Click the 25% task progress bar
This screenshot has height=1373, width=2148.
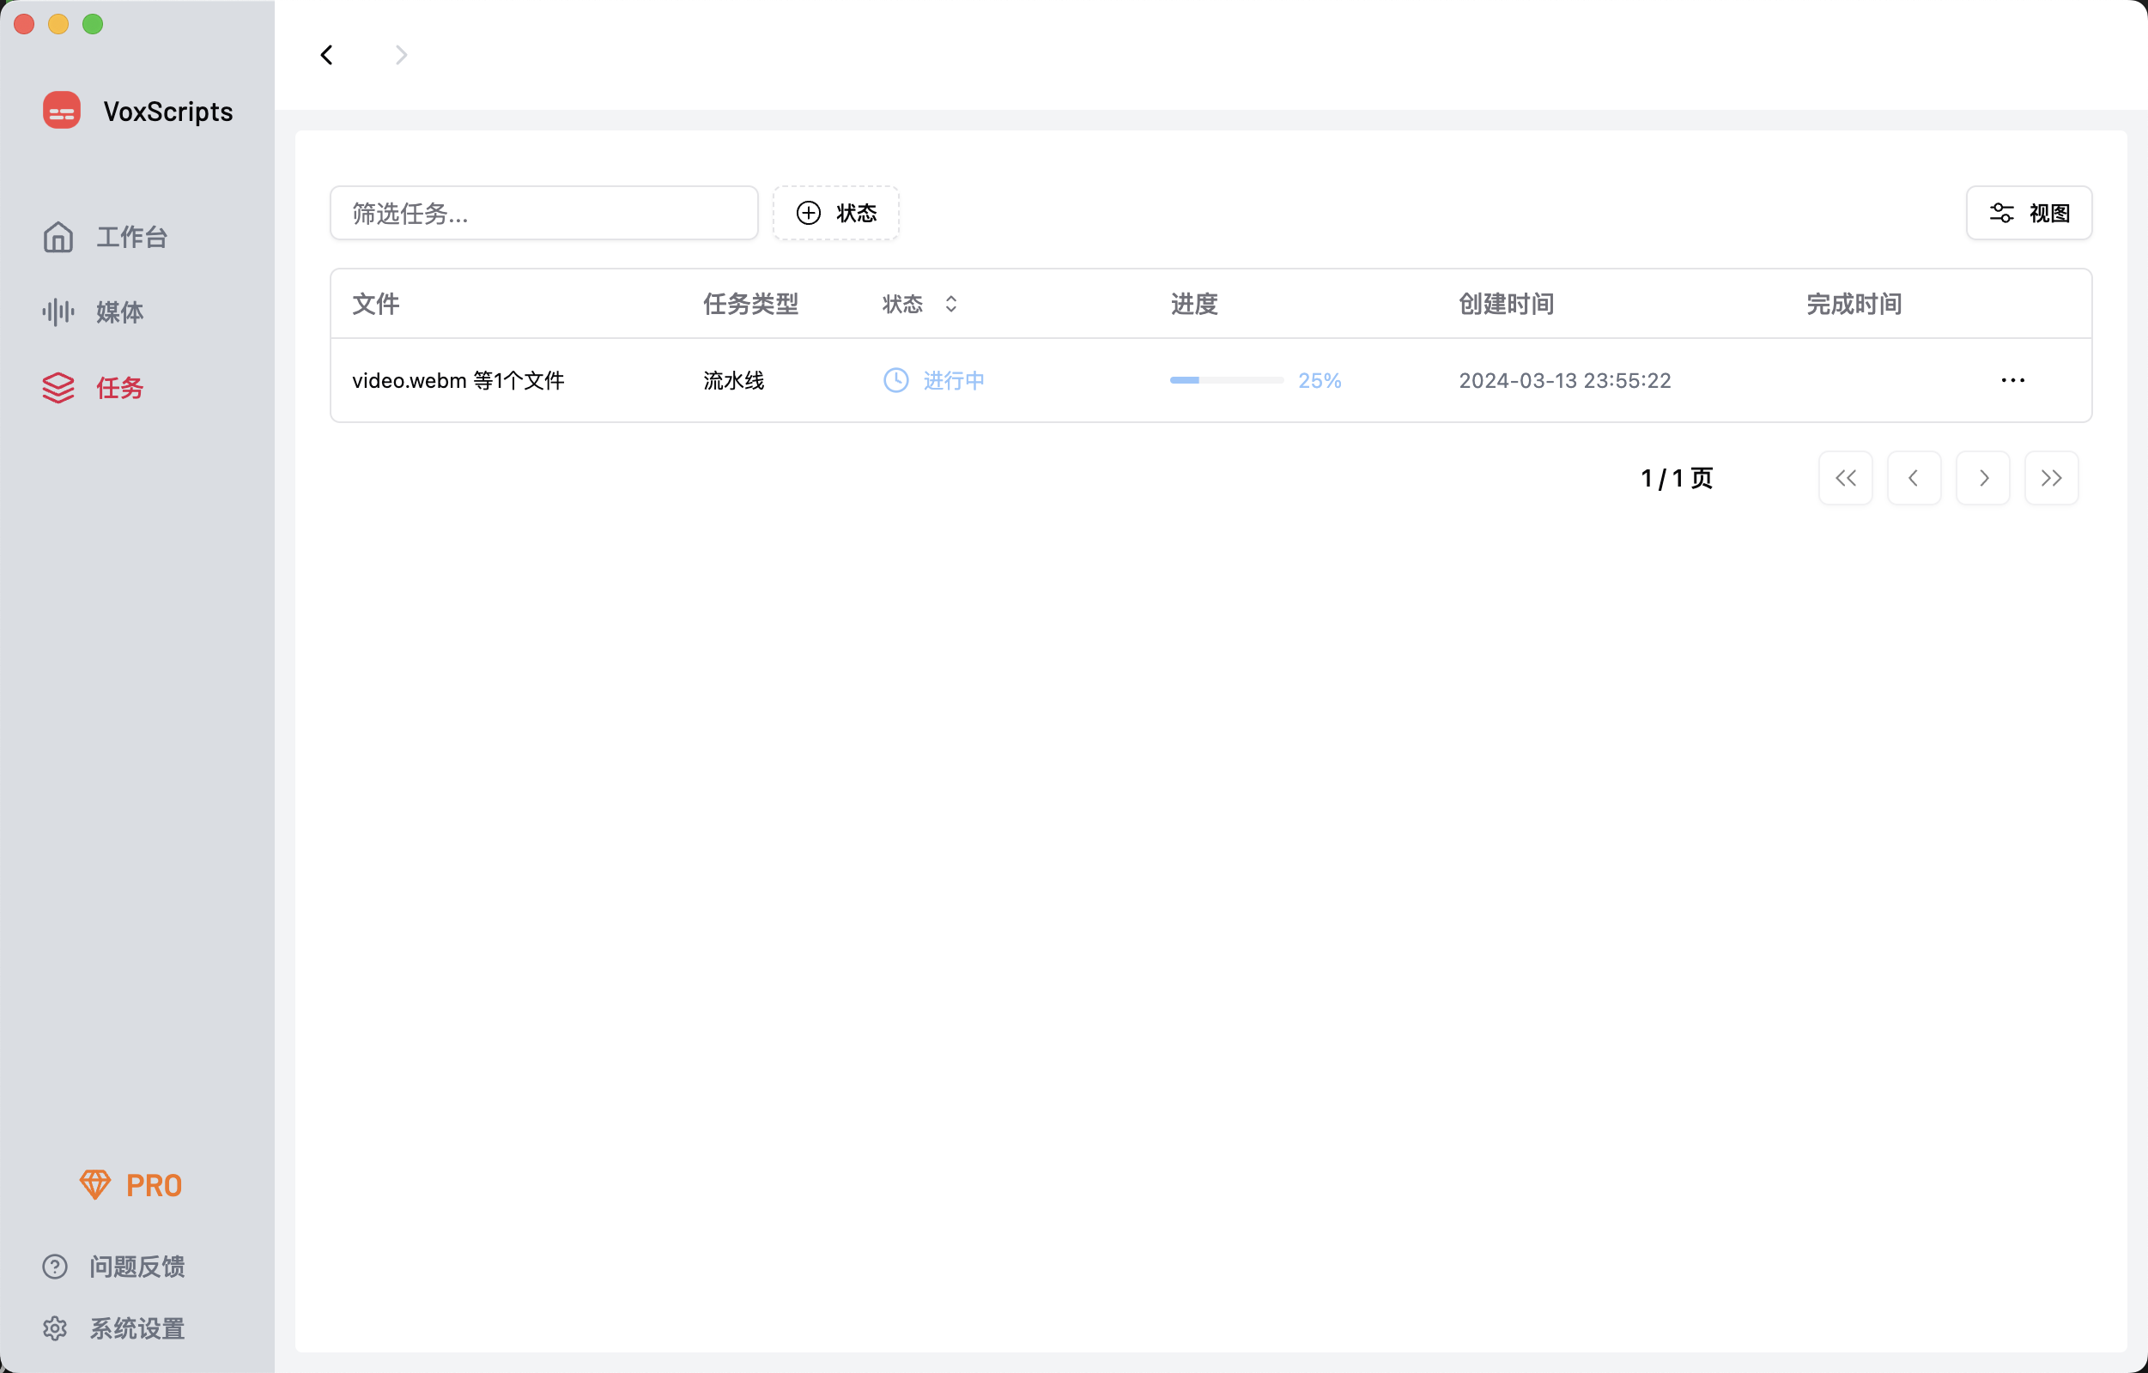coord(1227,381)
